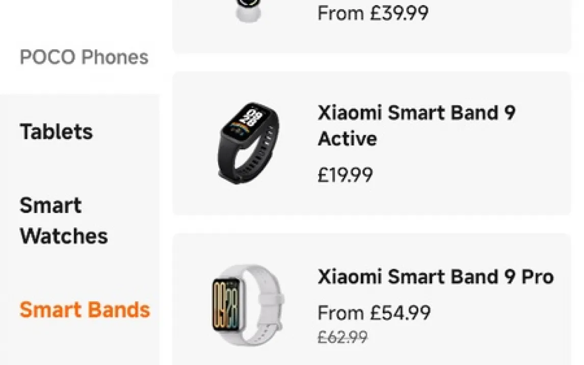The width and height of the screenshot is (584, 365).
Task: Tap the partially visible top product image
Action: [x=248, y=10]
